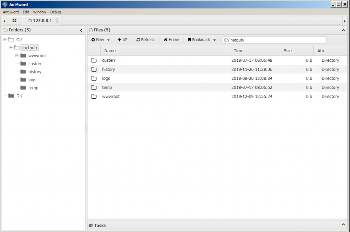
Task: Select C:/ drive in folder tree
Action: (19, 40)
